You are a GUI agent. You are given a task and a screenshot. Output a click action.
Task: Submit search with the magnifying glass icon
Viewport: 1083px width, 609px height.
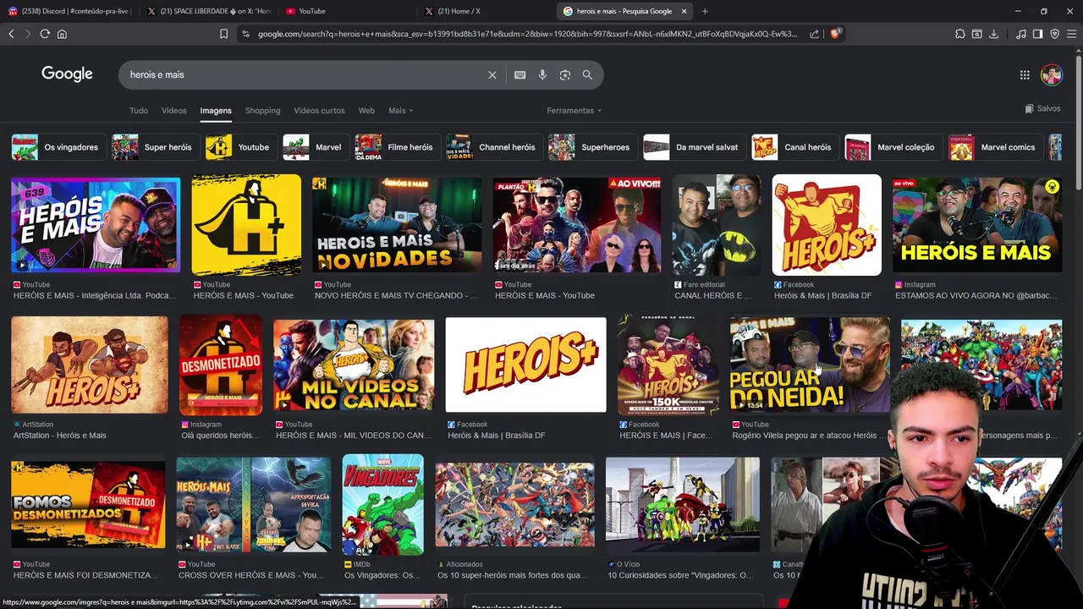tap(587, 74)
